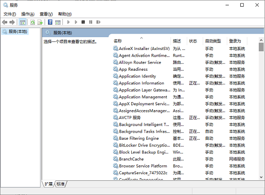Click the Stop service square icon
Screen dimensions: 265x195
click(x=83, y=22)
